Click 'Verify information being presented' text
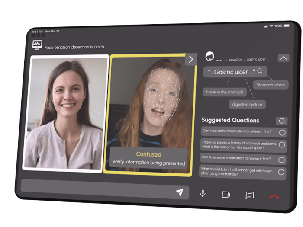 [x=148, y=163]
